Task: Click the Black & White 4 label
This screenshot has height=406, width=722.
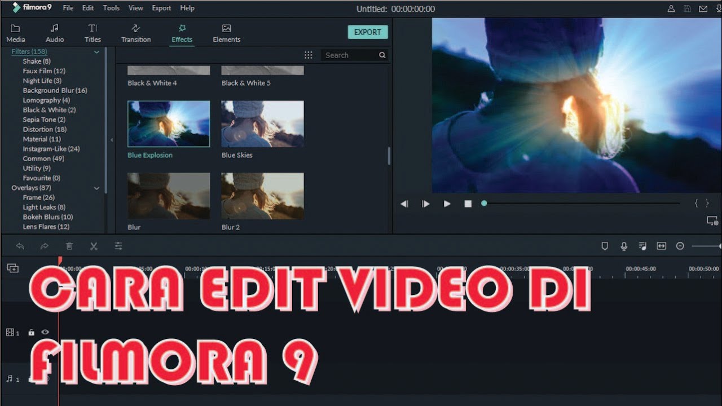Action: pos(152,83)
